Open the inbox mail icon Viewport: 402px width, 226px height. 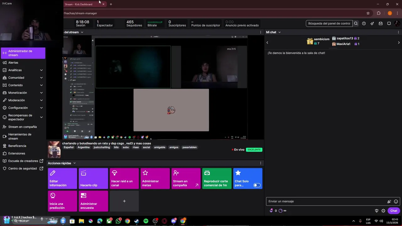(381, 24)
